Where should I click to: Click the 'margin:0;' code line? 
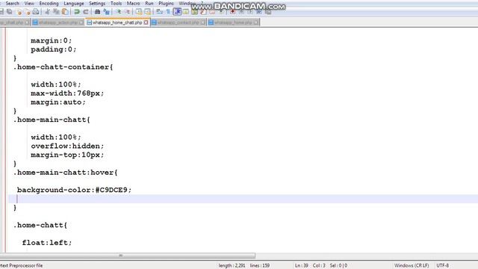[52, 40]
